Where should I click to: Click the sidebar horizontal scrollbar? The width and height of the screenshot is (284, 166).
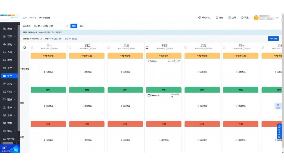click(x=8, y=143)
